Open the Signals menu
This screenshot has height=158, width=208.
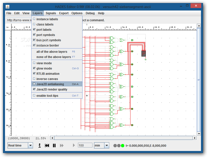pos(51,13)
